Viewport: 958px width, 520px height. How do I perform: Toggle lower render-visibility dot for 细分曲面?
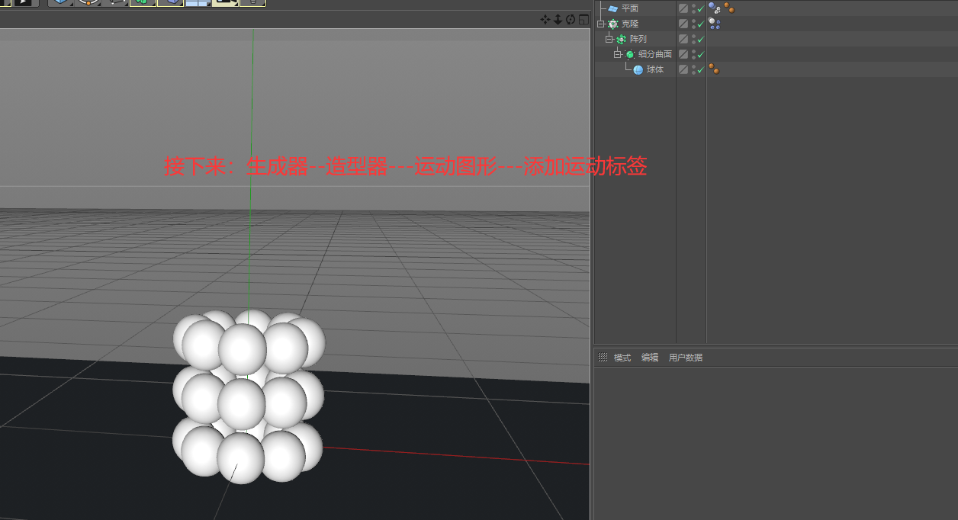(693, 57)
